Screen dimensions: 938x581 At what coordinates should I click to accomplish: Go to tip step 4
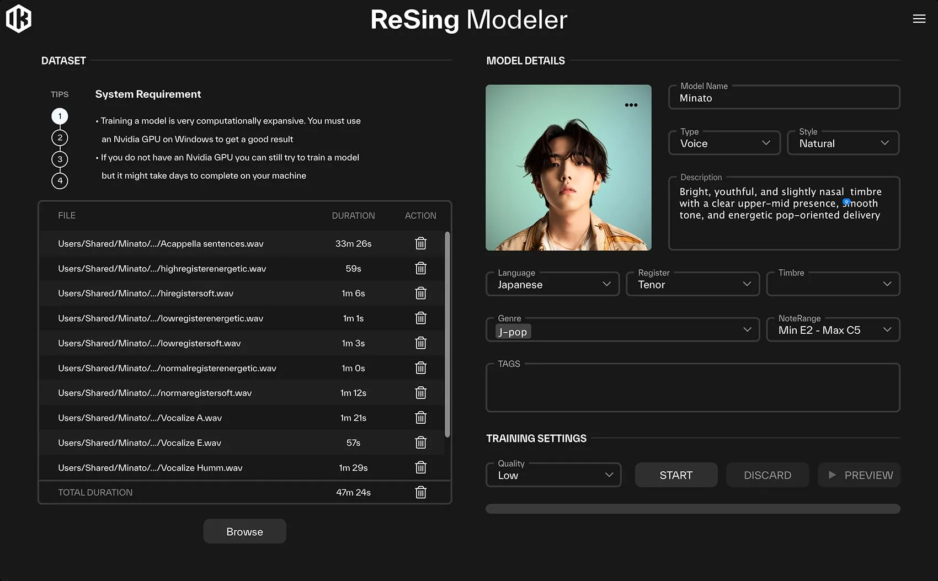pos(60,180)
